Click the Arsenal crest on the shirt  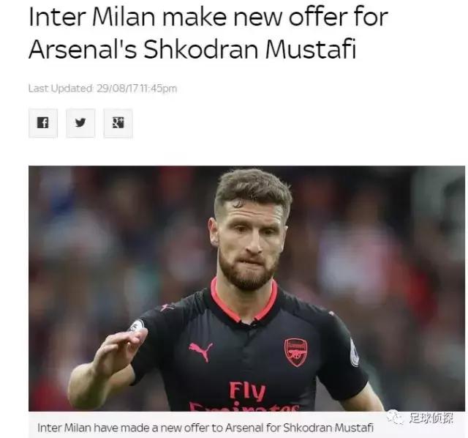[x=295, y=352]
